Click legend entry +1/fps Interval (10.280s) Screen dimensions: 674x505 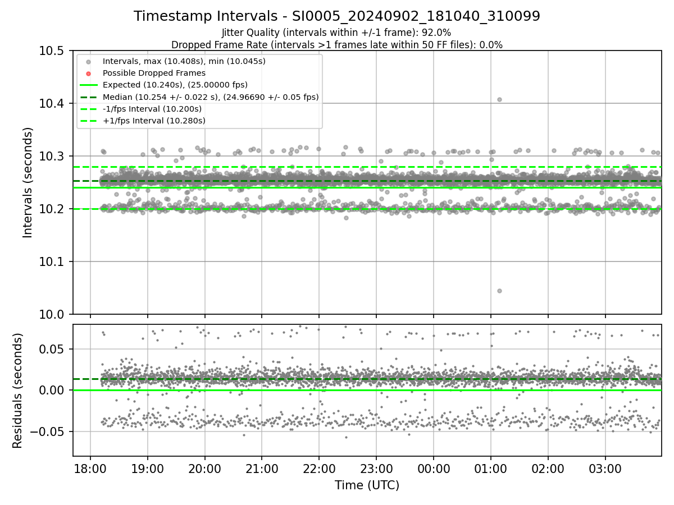pos(153,121)
